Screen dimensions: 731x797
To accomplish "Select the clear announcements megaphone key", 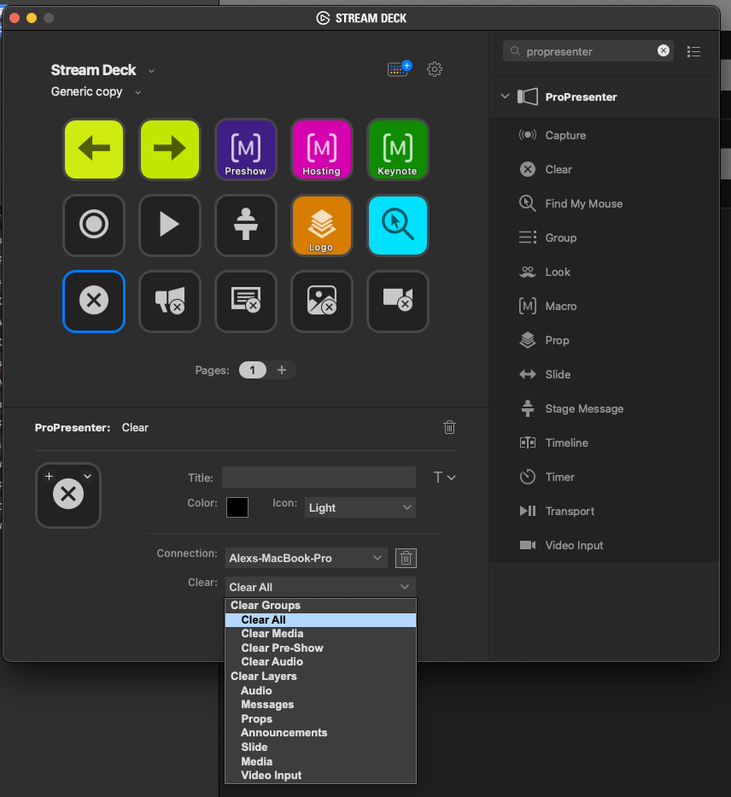I will click(x=170, y=302).
